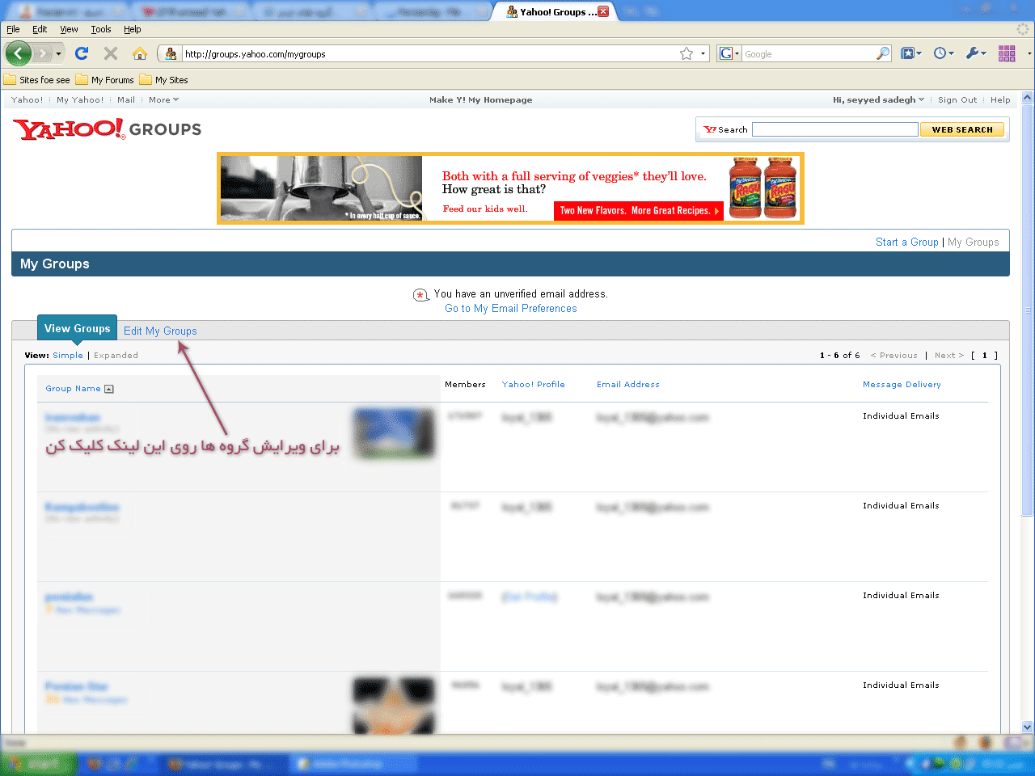The height and width of the screenshot is (776, 1035).
Task: Click the Yahoo! Groups logo
Action: pyautogui.click(x=107, y=129)
